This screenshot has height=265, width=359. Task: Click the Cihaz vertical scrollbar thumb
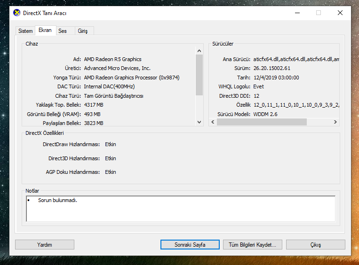199,75
